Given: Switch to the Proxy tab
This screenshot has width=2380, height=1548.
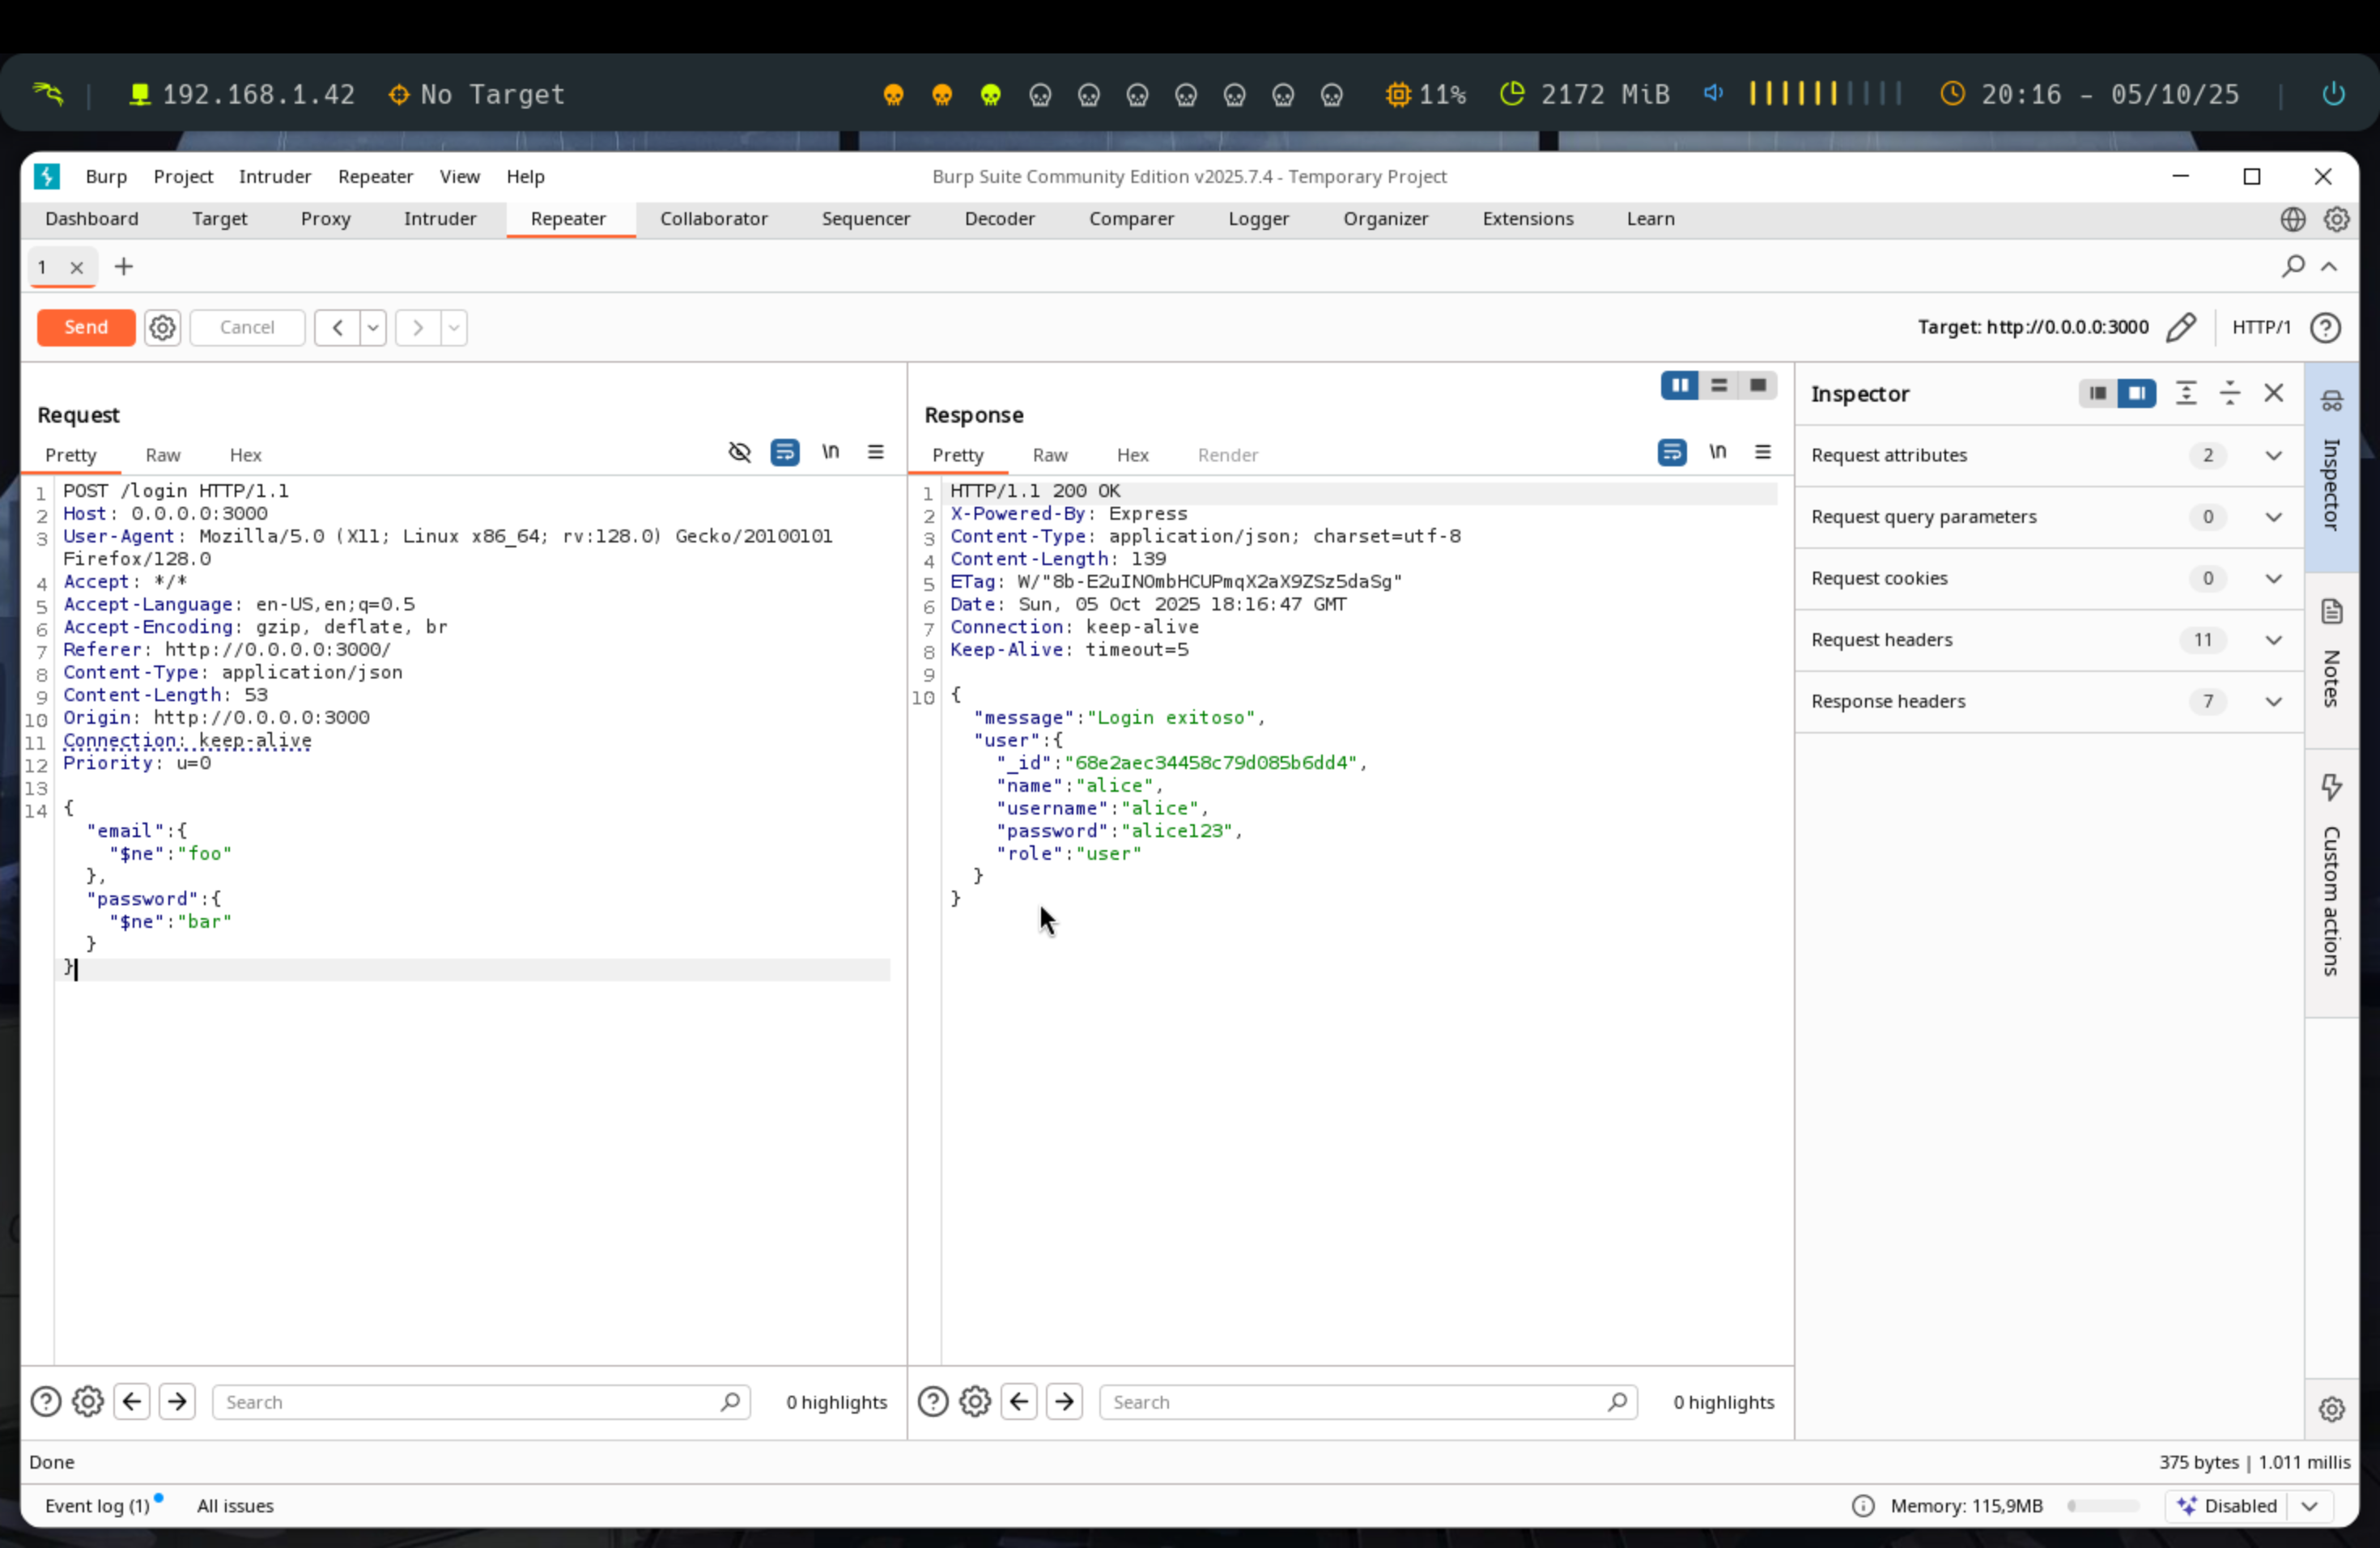Looking at the screenshot, I should [x=325, y=218].
